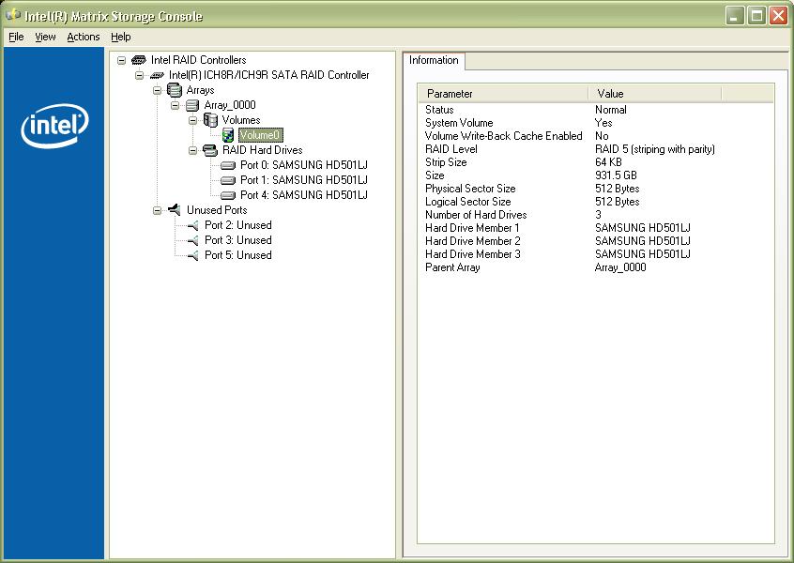794x563 pixels.
Task: Collapse the ICH8R/ICH9R SATA RAID Controller node
Action: [139, 75]
